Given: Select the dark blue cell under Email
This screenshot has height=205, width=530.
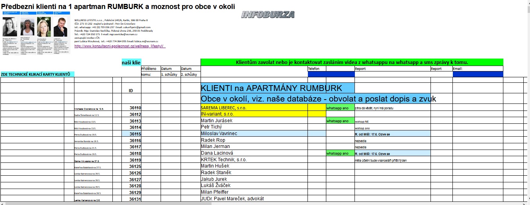Looking at the screenshot, I should coord(478,74).
